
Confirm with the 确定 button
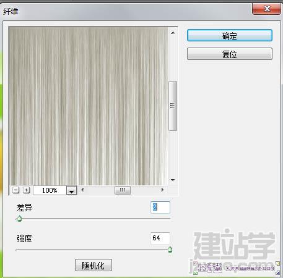[230, 35]
